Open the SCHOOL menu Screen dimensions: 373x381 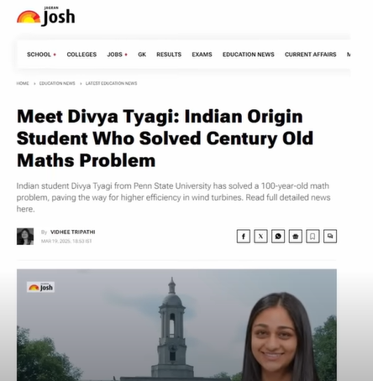click(41, 55)
